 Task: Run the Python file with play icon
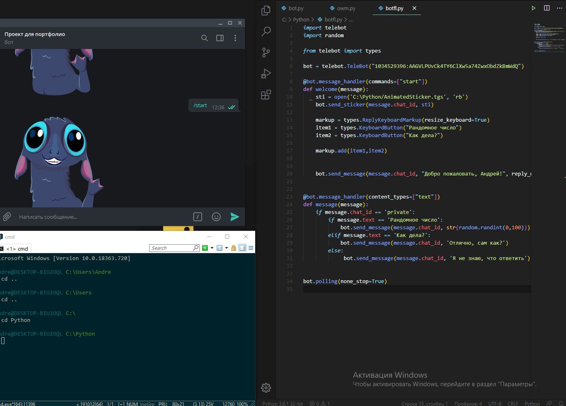[x=534, y=8]
